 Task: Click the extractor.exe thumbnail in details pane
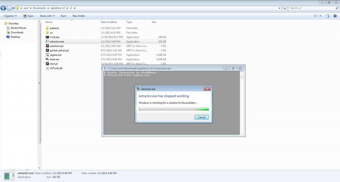9,176
